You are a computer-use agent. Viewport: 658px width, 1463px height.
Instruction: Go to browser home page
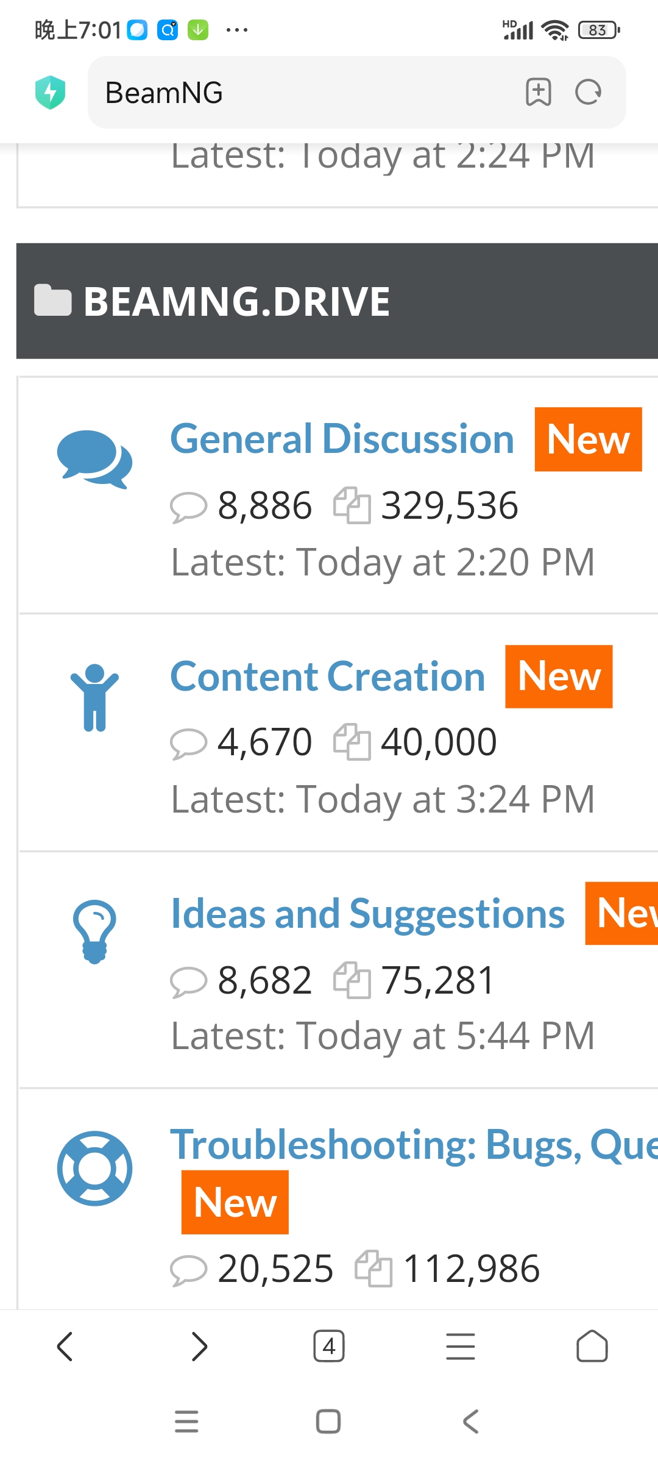coord(592,1346)
